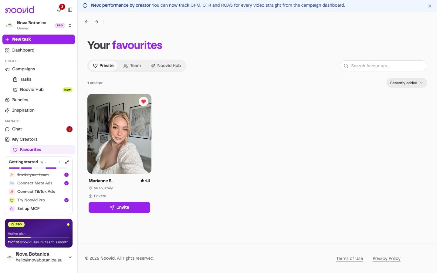Viewport: 437px width, 273px height.
Task: Open Dashboard from sidebar
Action: pos(39,50)
